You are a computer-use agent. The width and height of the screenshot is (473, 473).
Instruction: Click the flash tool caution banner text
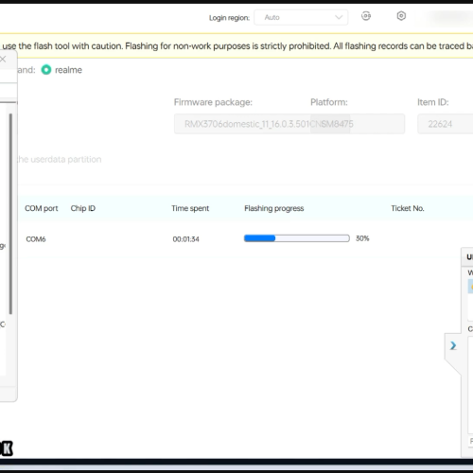point(236,46)
